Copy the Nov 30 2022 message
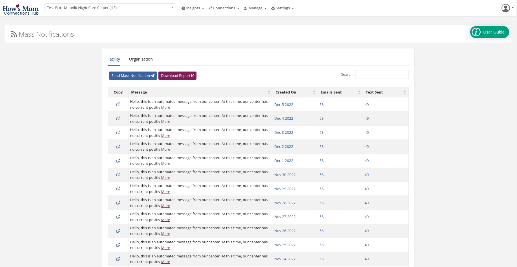This screenshot has height=267, width=517. 118,175
